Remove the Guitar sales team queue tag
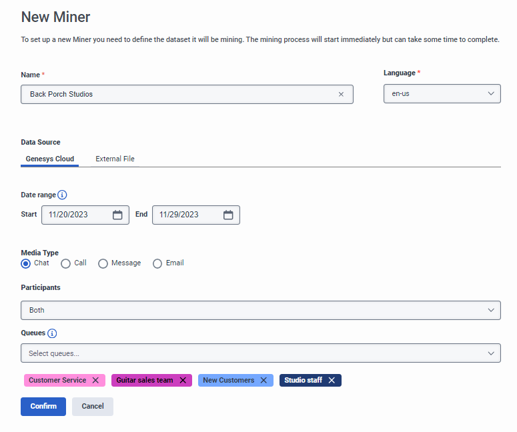 183,380
